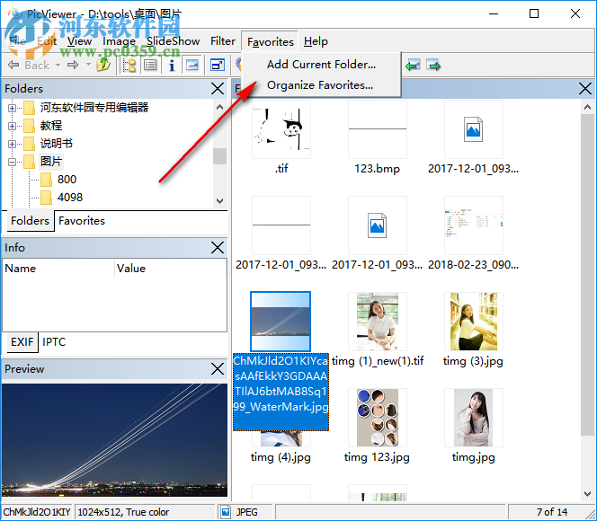Close the file thumbnails pane
This screenshot has width=597, height=521.
tap(584, 89)
